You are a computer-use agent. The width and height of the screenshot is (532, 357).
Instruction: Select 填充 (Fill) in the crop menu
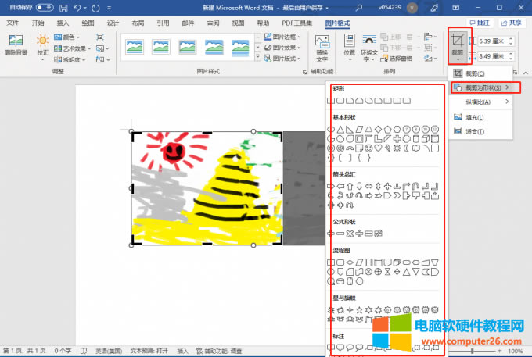[474, 117]
